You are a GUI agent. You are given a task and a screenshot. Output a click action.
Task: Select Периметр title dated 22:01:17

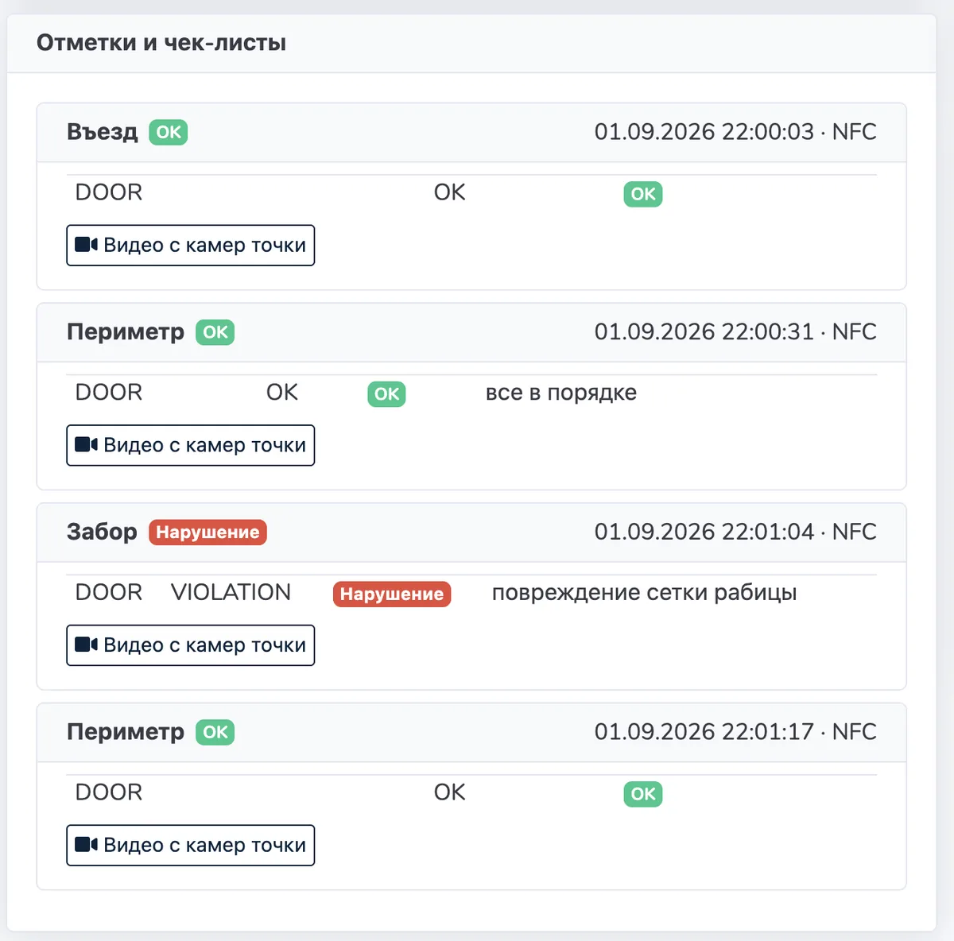click(126, 732)
